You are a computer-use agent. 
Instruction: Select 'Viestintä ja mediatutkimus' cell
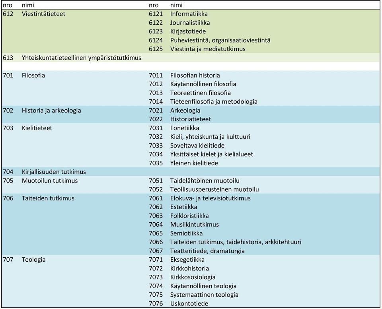click(x=208, y=49)
